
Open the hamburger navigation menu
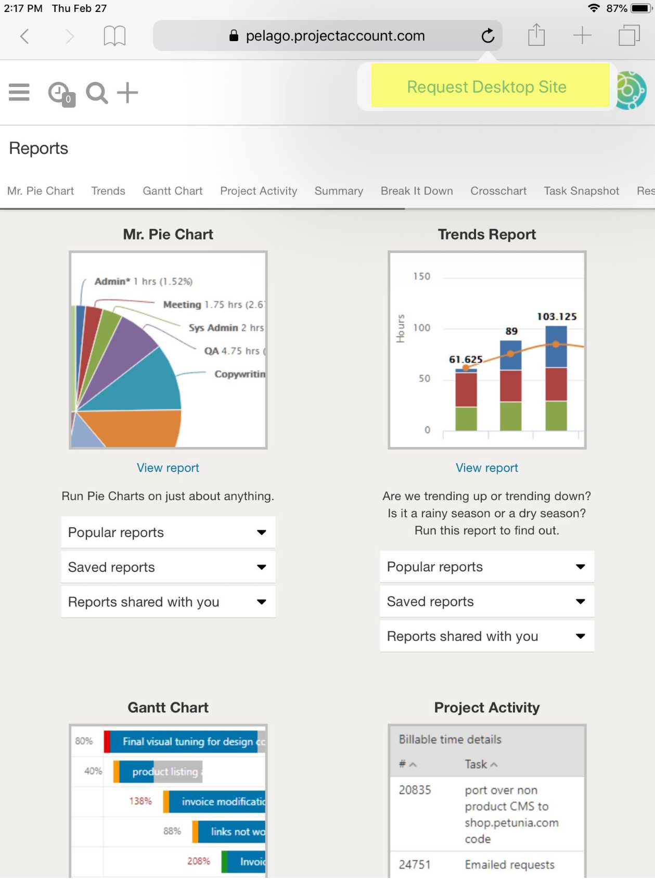19,93
